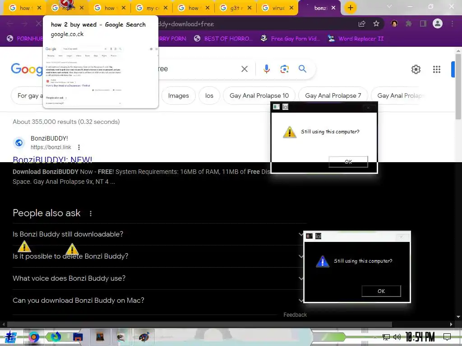This screenshot has height=346, width=462.
Task: Open the 'BEST OF HORRO...' bookmark
Action: 223,39
